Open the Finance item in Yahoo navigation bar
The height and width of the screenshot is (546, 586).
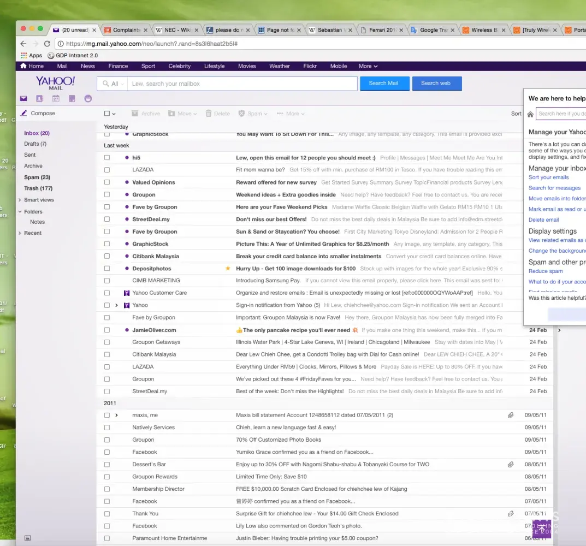118,66
